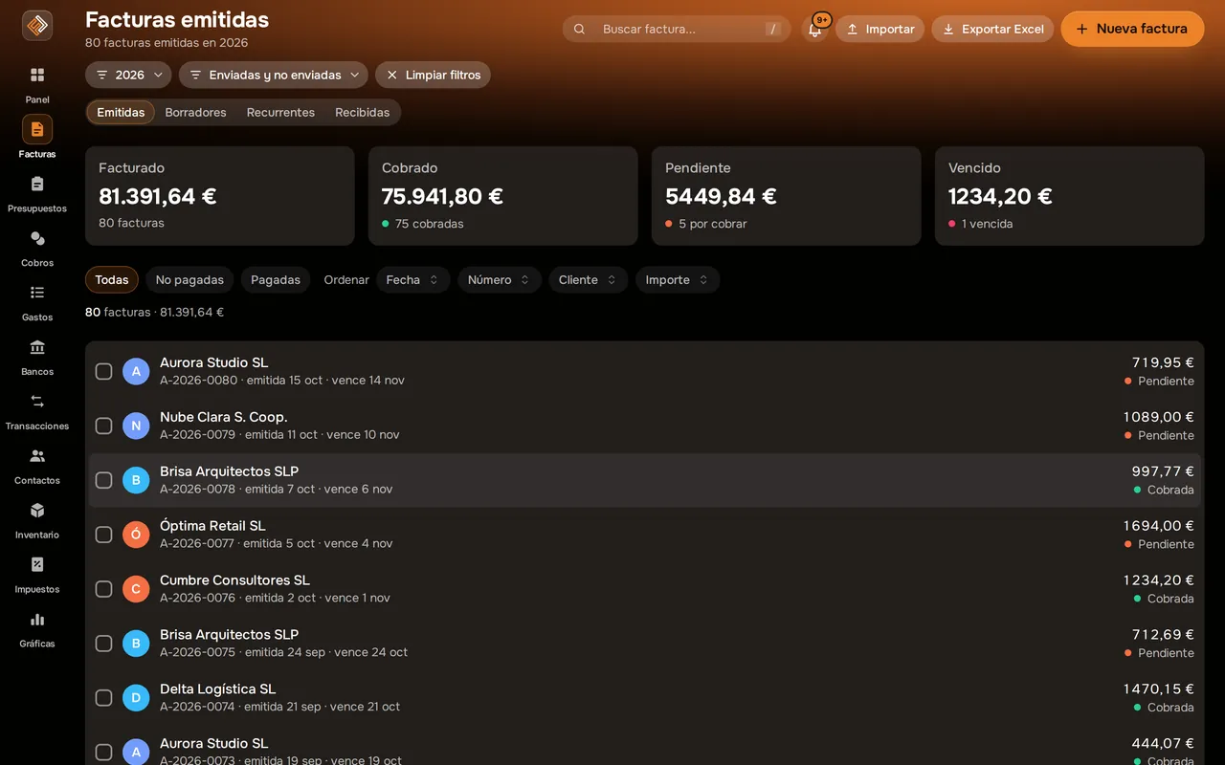Click the Facturas sidebar icon
The height and width of the screenshot is (765, 1225).
click(37, 129)
